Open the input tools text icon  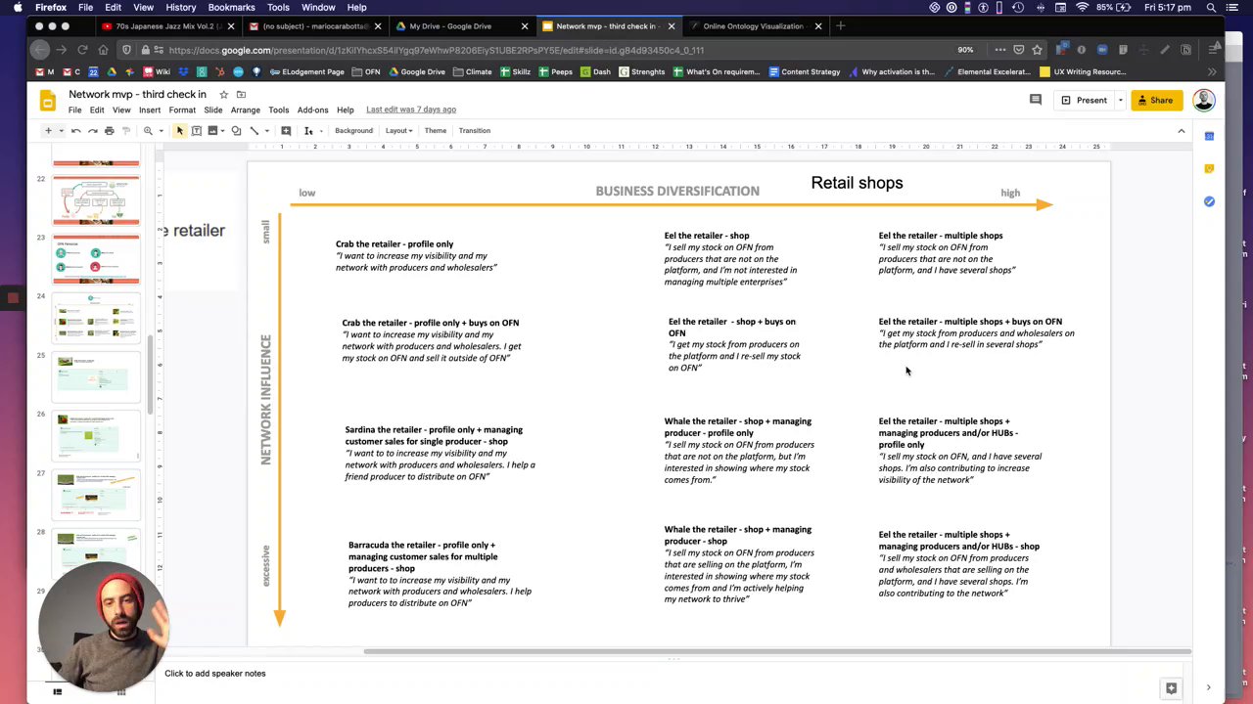308,131
